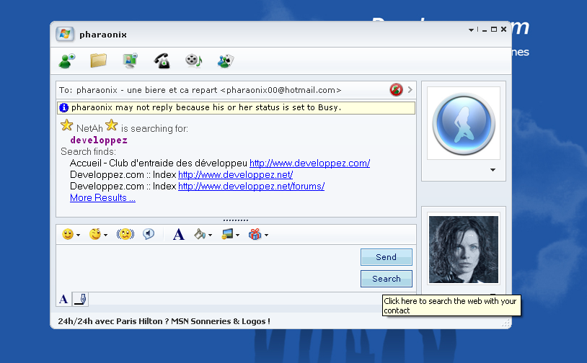Open the window menu arrow in title bar
Viewport: 587px width, 363px height.
[471, 30]
